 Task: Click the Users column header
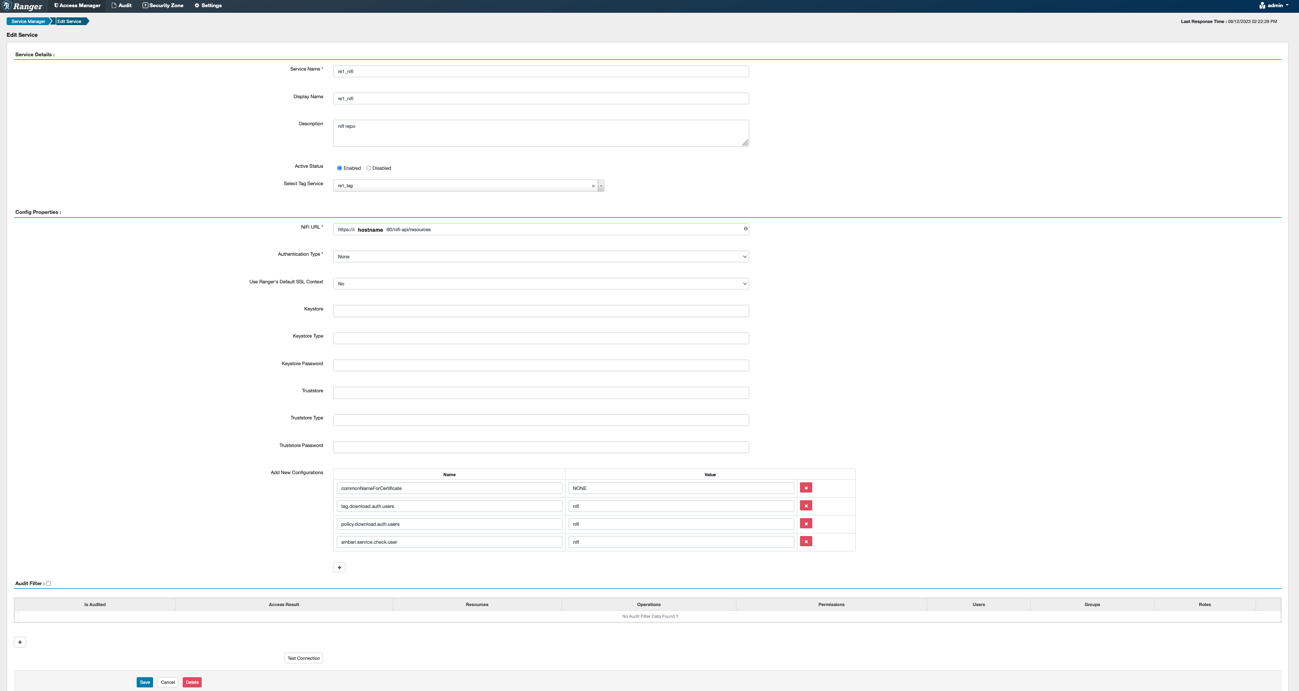point(979,605)
